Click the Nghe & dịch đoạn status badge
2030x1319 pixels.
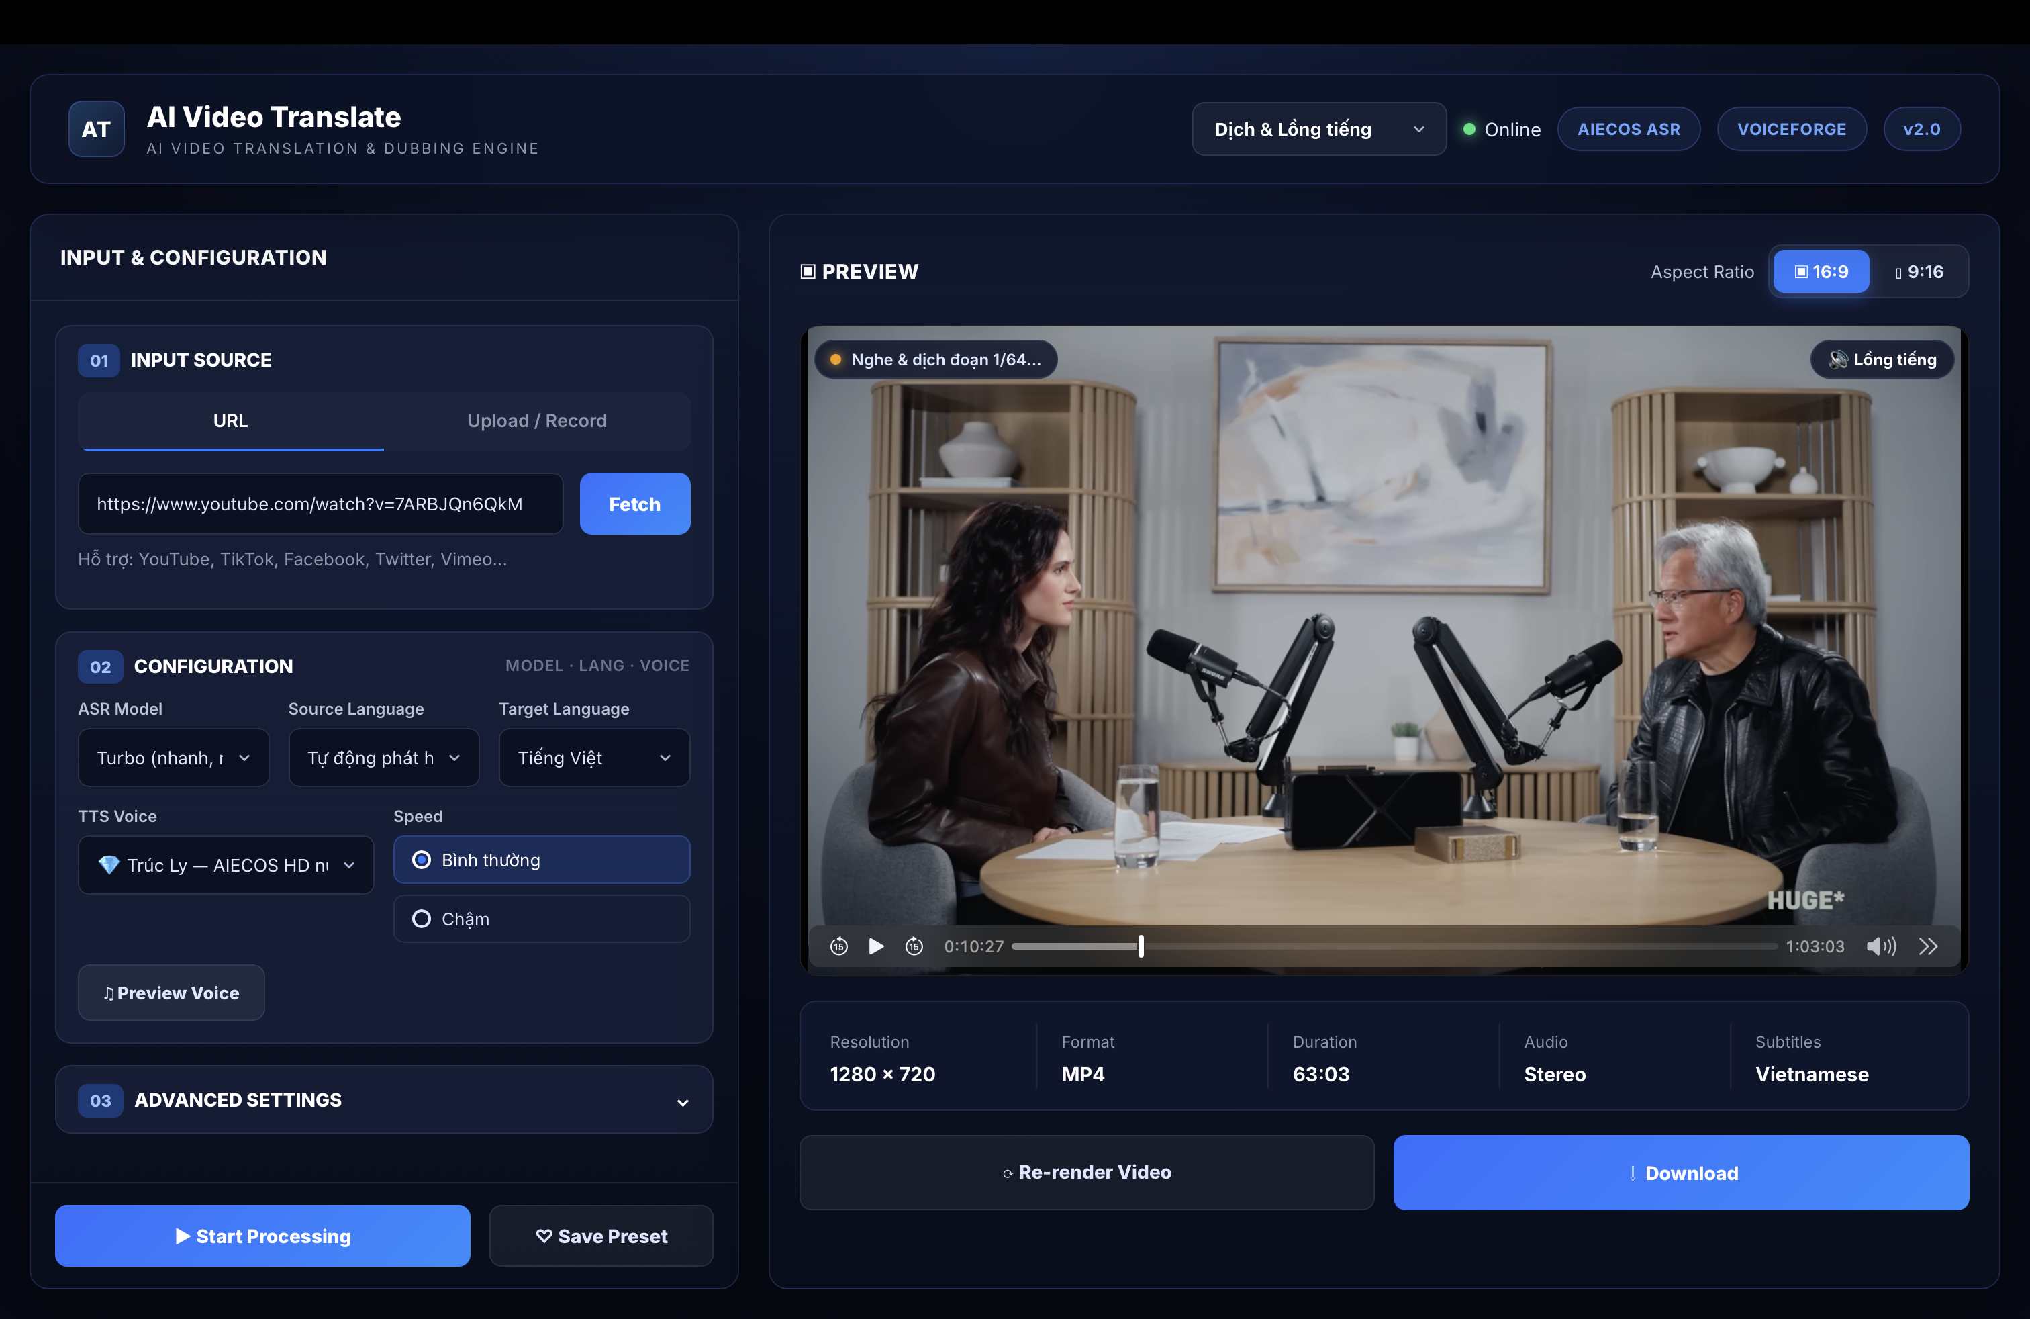(x=936, y=359)
